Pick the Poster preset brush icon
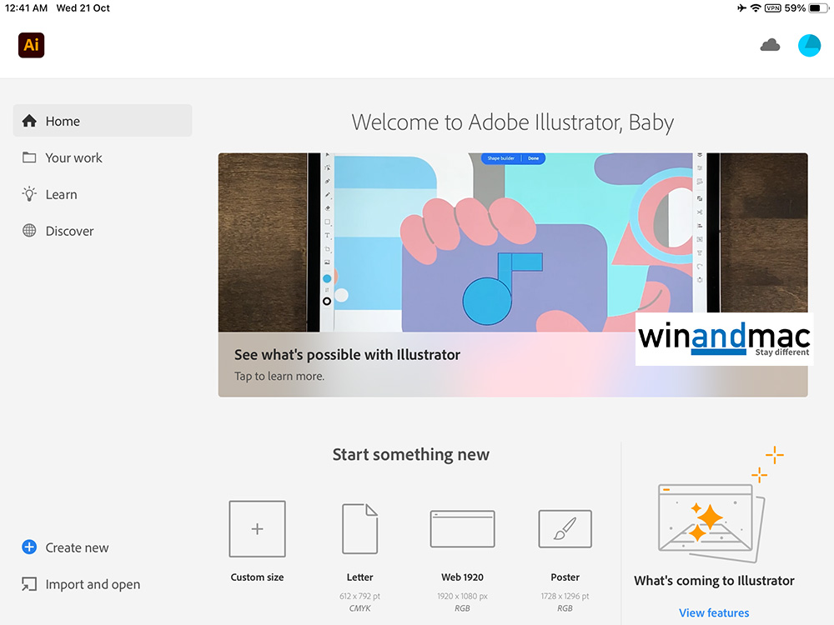834x625 pixels. (565, 529)
